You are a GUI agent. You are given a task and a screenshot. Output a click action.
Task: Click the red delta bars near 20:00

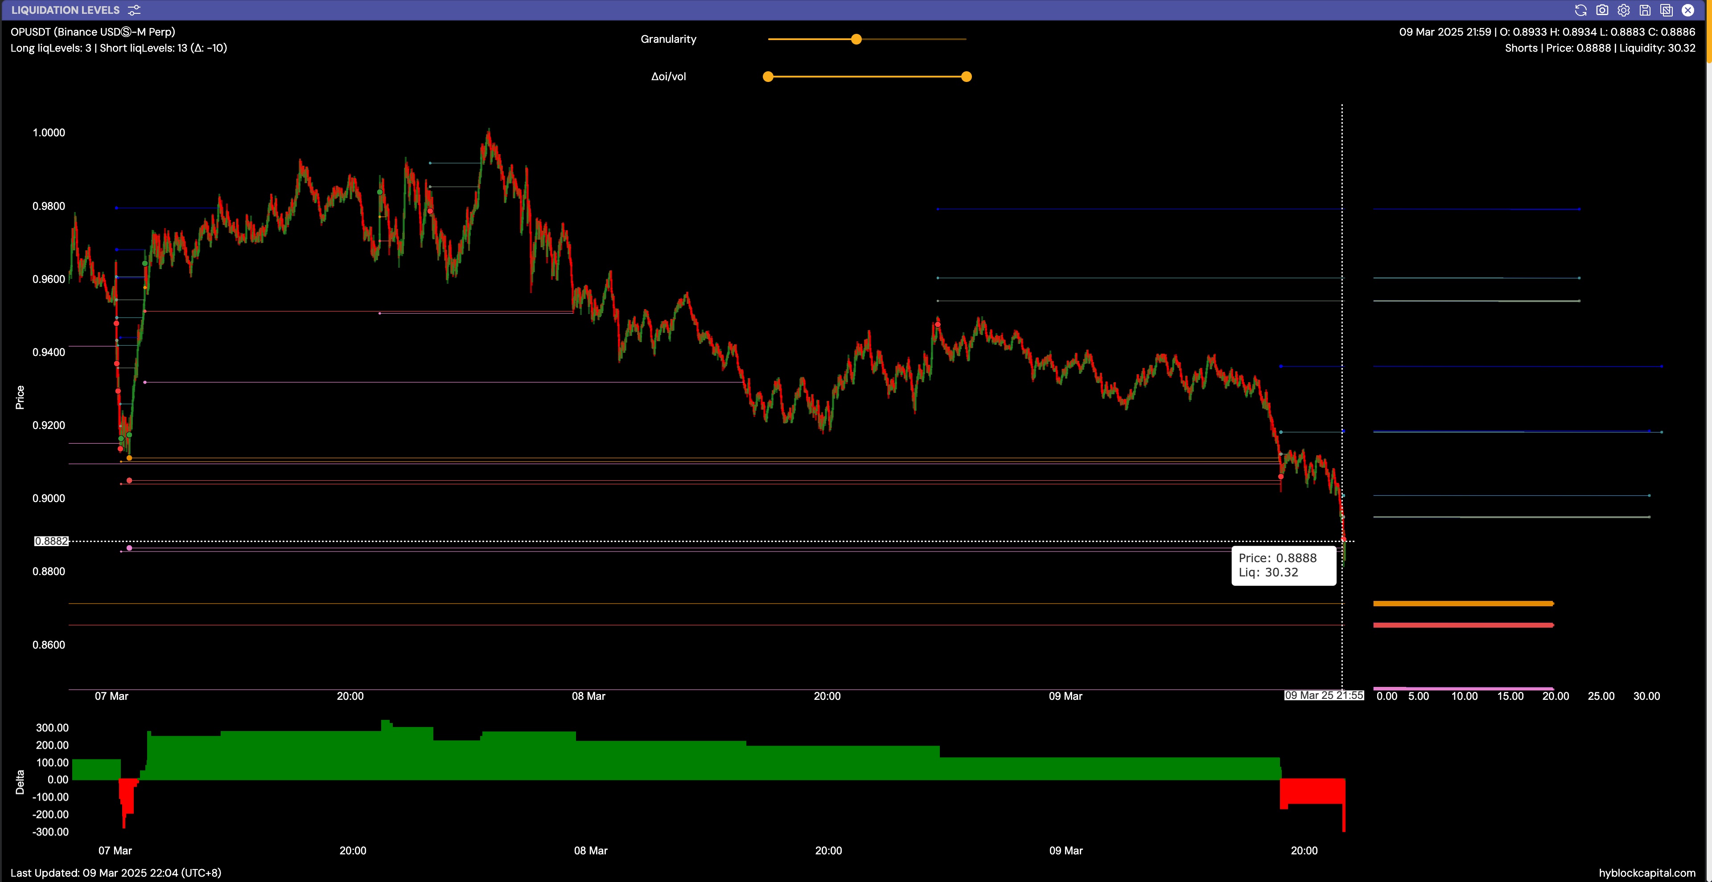pos(1313,792)
